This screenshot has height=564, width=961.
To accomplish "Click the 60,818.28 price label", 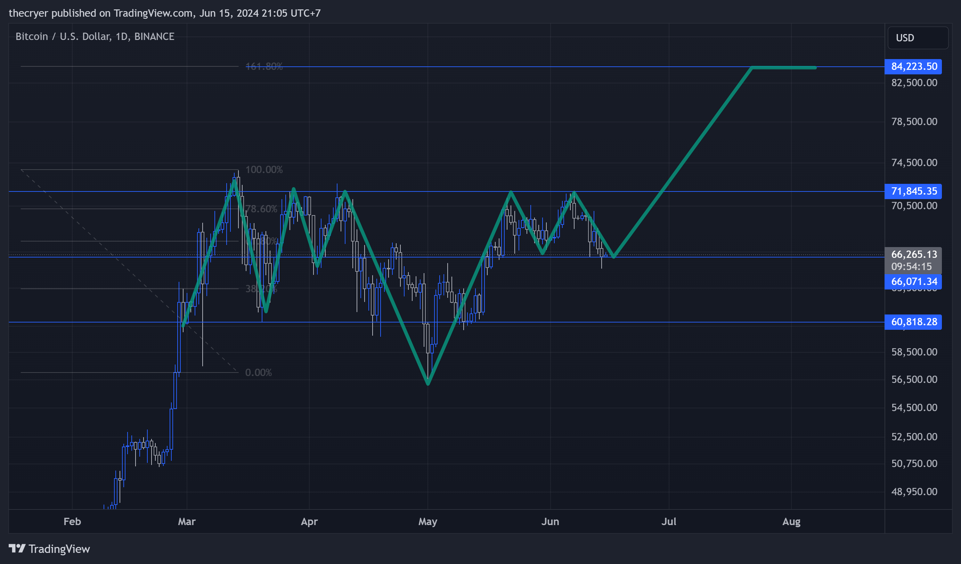I will click(x=913, y=322).
